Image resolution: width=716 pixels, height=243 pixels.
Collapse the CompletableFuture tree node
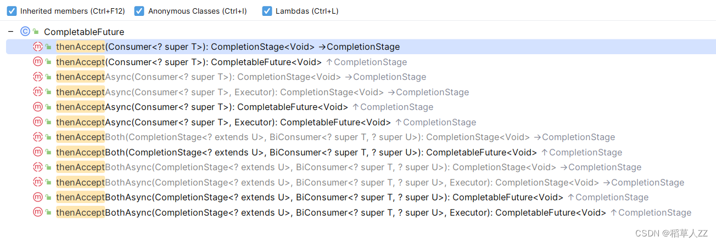[10, 32]
